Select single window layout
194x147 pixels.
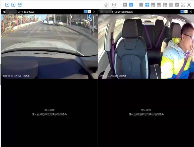point(141,5)
